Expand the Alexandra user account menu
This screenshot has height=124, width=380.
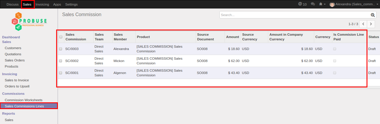(x=355, y=4)
